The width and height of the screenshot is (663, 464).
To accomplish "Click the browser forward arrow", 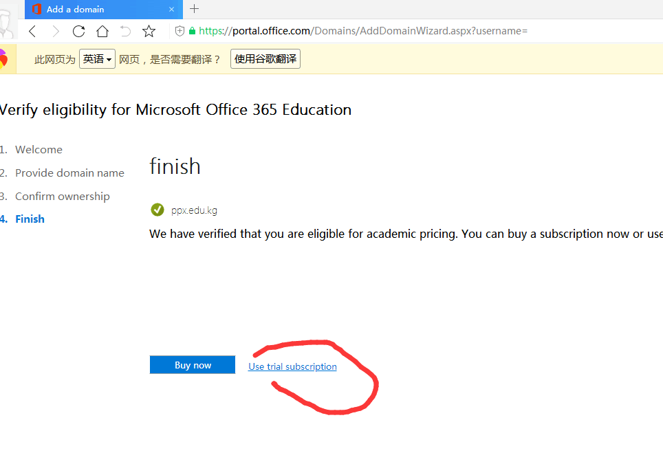I will click(56, 31).
